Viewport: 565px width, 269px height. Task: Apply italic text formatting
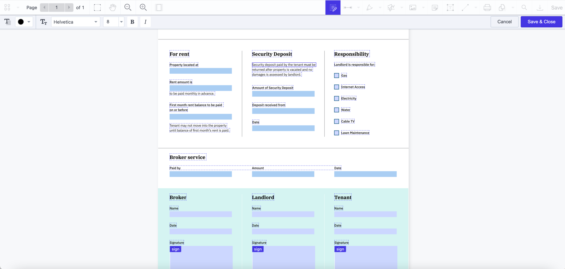(x=145, y=22)
